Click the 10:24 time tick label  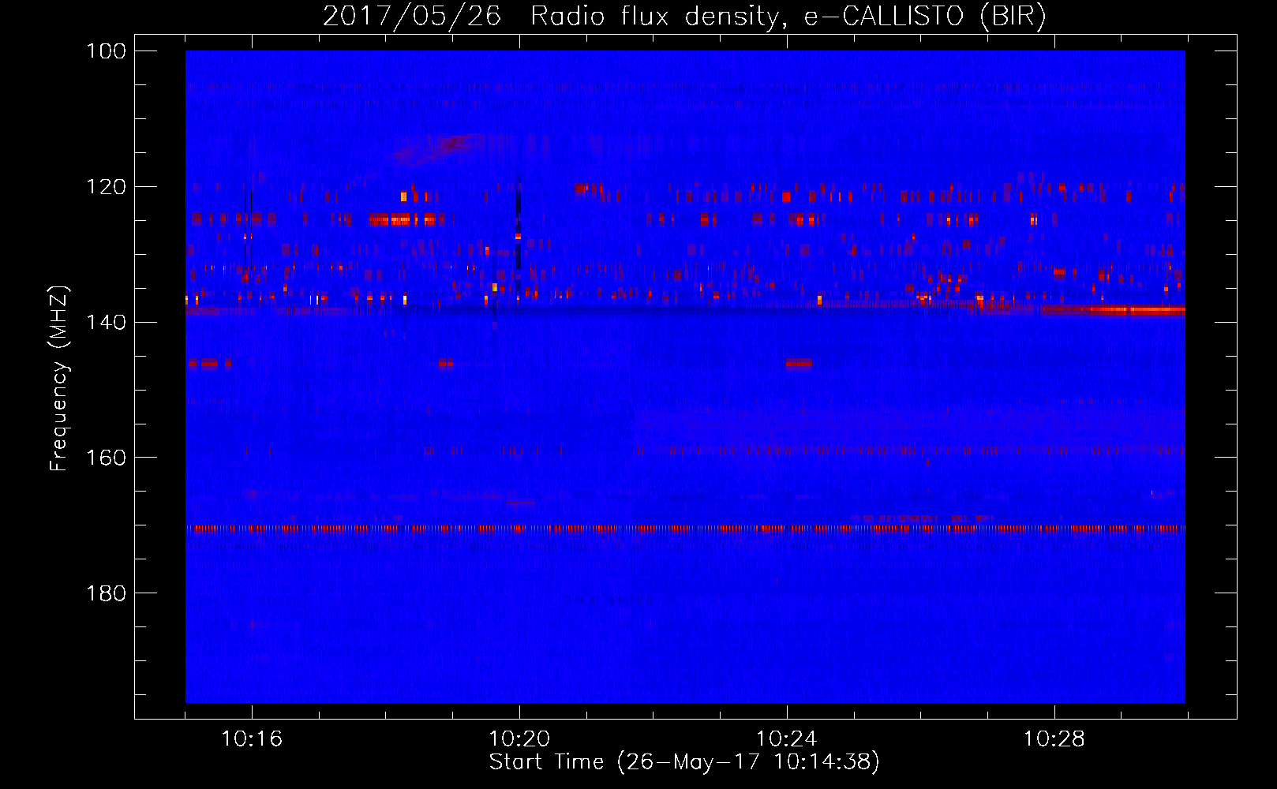click(x=787, y=739)
